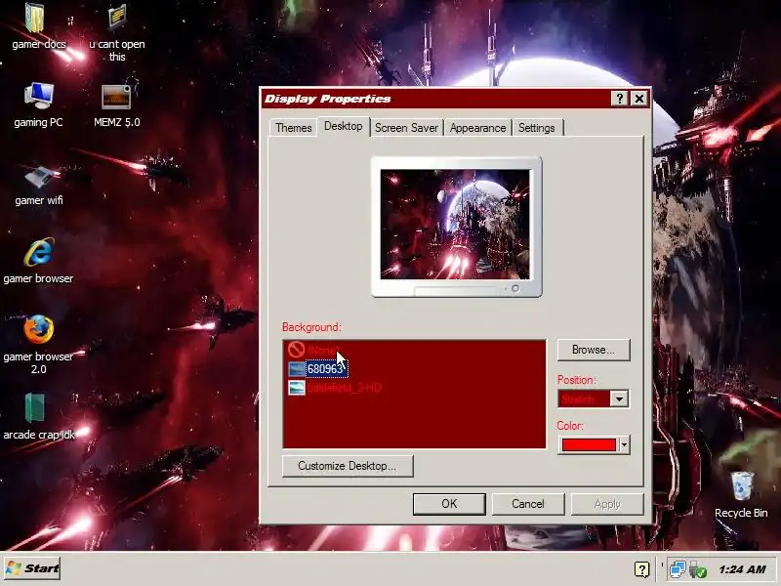Click the red Color swatch
The width and height of the screenshot is (781, 586).
point(589,445)
